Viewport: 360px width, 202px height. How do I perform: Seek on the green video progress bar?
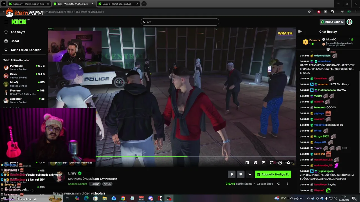[x=196, y=157]
